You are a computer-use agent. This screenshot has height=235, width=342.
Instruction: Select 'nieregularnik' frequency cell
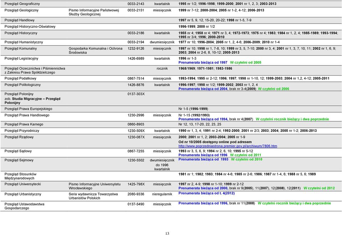point(162,194)
